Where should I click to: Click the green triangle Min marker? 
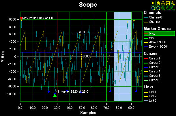tap(55, 95)
